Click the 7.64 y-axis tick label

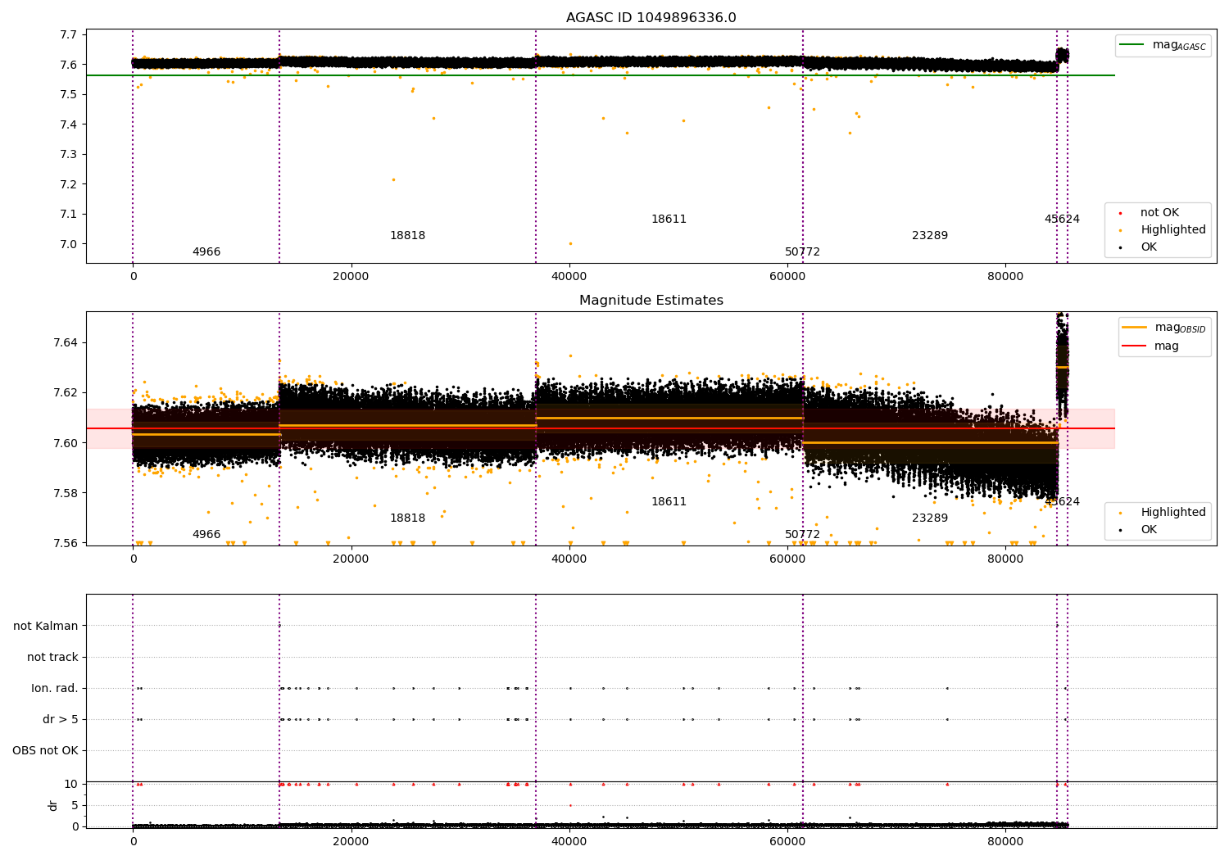point(66,342)
